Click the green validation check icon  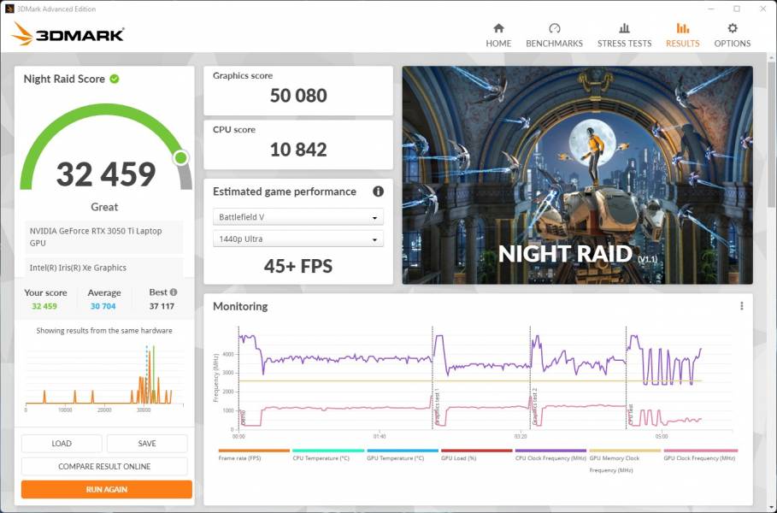point(115,79)
